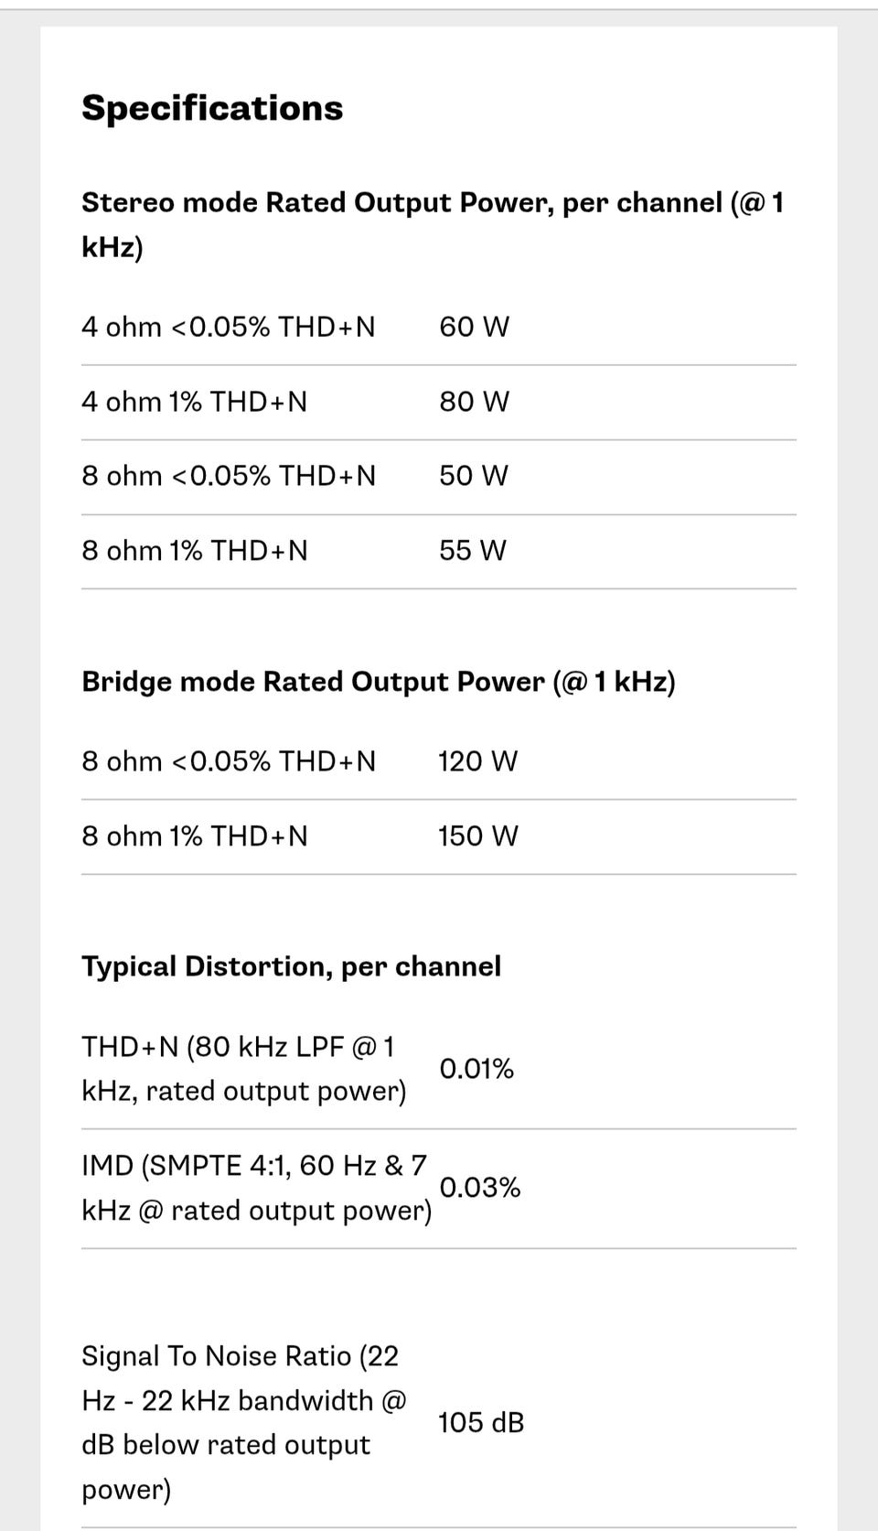Screen dimensions: 878x1531
Task: Select the 105 dB value
Action: pos(481,1423)
